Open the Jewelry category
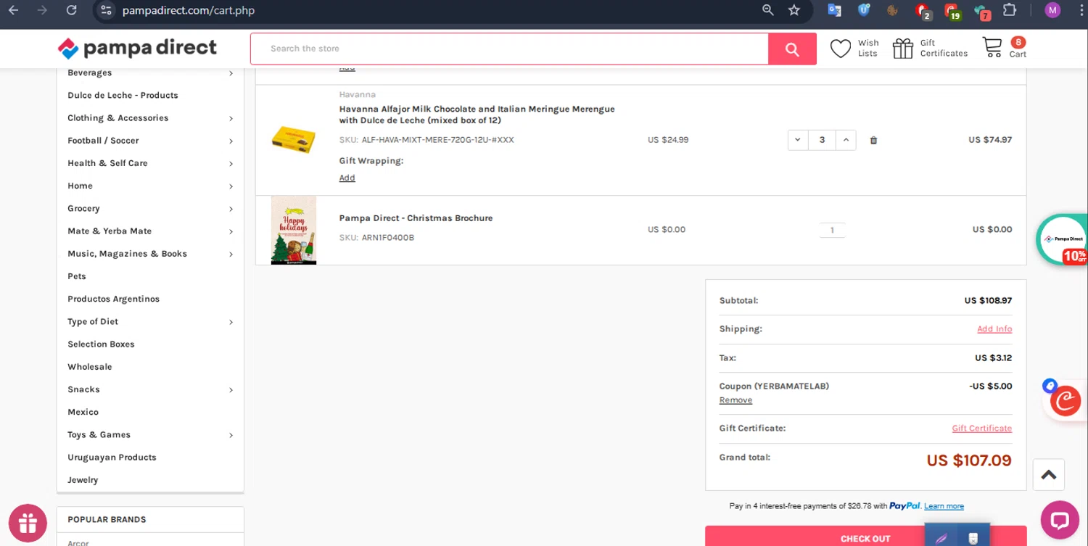This screenshot has height=546, width=1088. pyautogui.click(x=83, y=480)
